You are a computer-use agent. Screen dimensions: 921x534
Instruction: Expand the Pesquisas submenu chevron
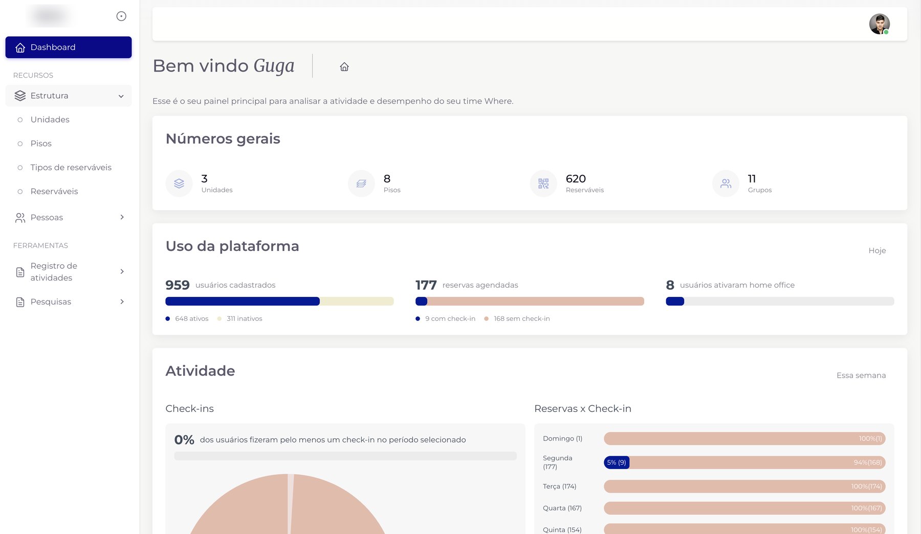pos(122,301)
